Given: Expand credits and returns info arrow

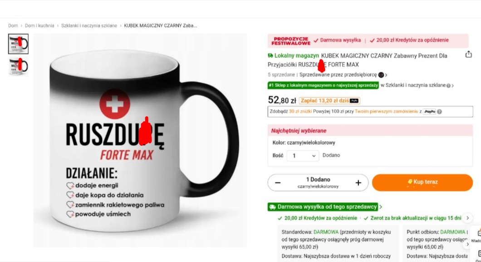Looking at the screenshot, I should click(467, 218).
